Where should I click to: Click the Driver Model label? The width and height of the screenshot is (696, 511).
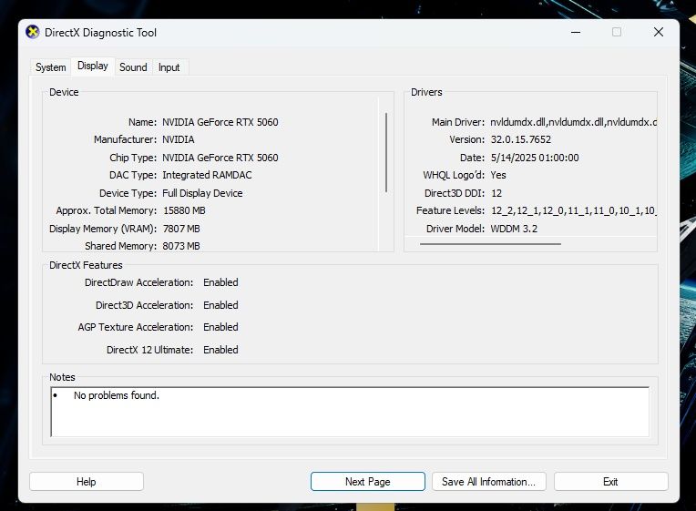[455, 229]
